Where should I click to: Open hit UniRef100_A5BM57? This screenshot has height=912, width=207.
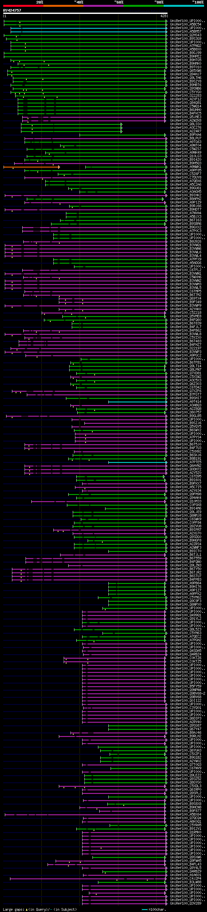pyautogui.click(x=186, y=31)
